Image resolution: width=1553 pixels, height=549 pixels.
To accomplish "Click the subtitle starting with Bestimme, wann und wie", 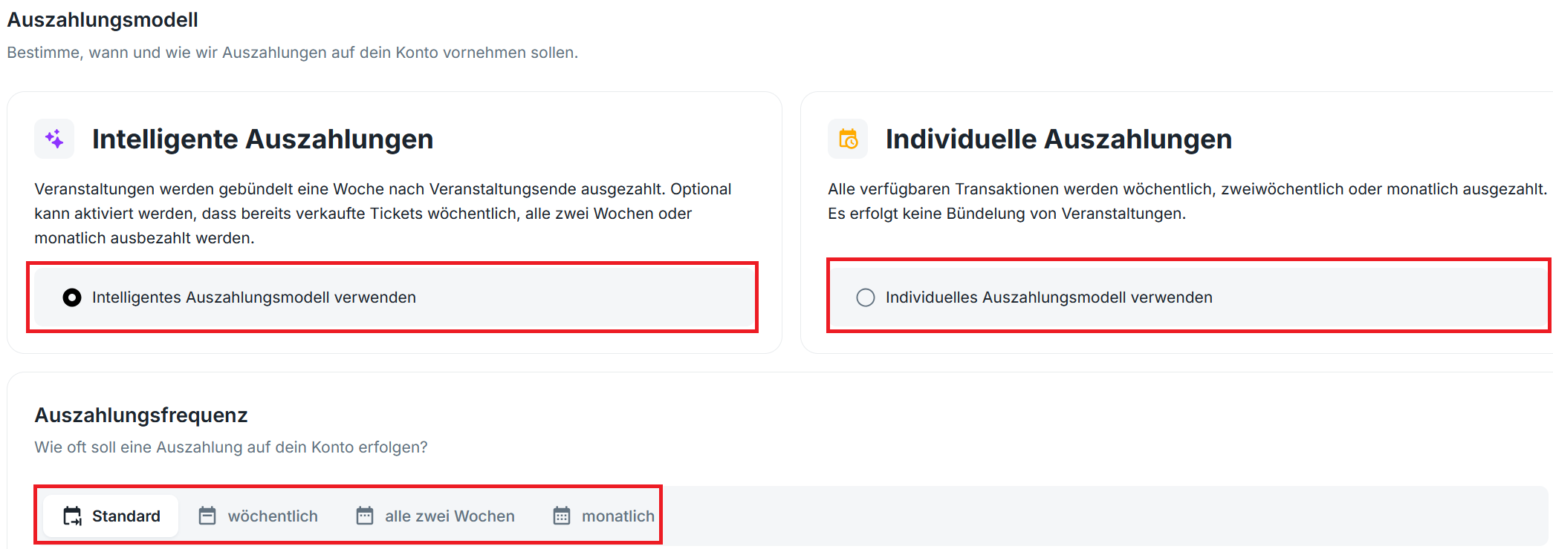I will click(x=293, y=53).
